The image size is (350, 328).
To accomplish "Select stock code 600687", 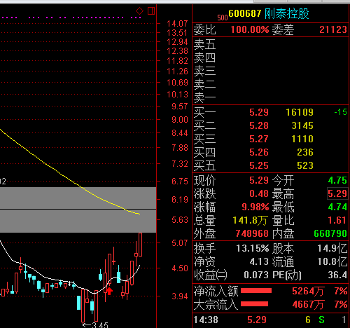I will pos(245,13).
